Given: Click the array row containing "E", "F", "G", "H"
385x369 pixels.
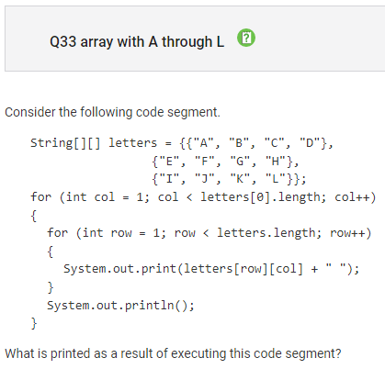Looking at the screenshot, I should 225,162.
